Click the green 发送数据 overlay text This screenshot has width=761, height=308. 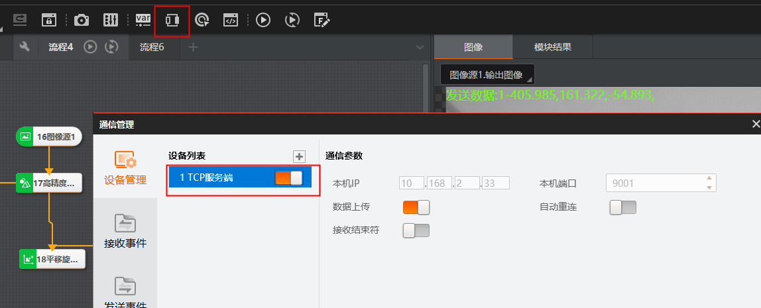click(x=550, y=95)
